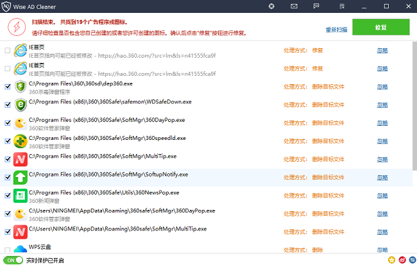Click the feedback chat icon in title bar

click(316, 6)
